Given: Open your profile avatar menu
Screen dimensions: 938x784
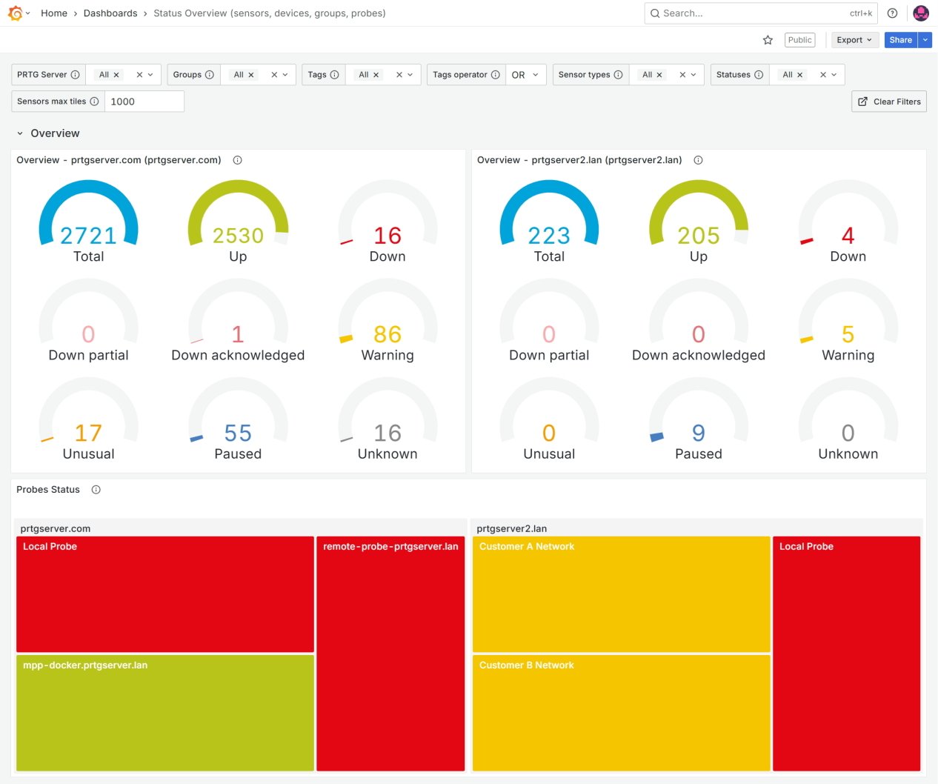Looking at the screenshot, I should 920,13.
